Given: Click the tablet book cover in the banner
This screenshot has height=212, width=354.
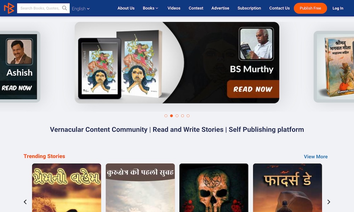Looking at the screenshot, I should coord(99,69).
